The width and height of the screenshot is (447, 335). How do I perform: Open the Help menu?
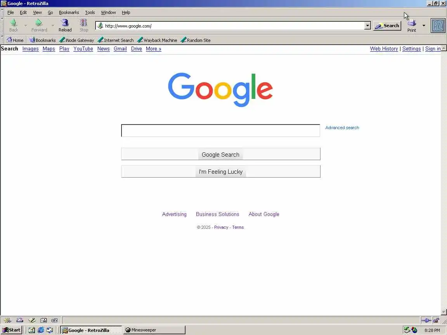coord(126,12)
